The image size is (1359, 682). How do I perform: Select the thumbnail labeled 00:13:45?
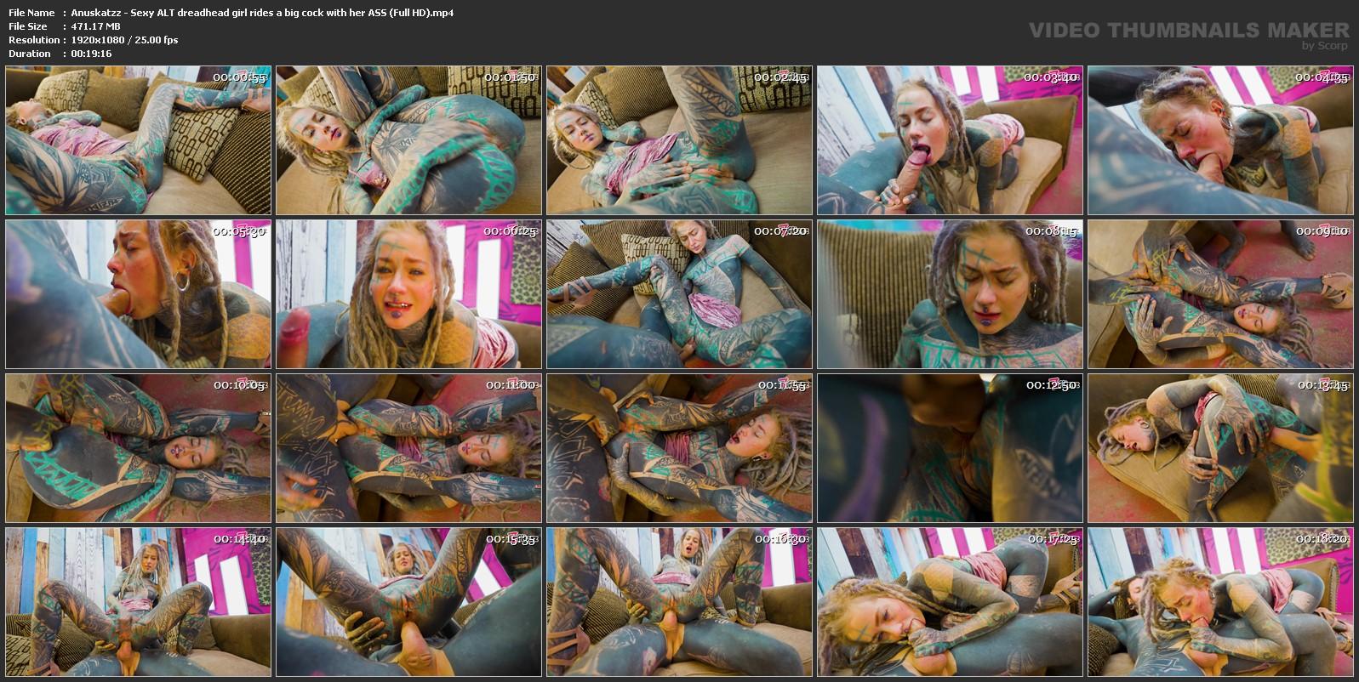pyautogui.click(x=1220, y=448)
